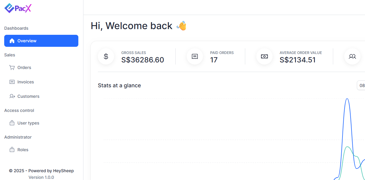365x180 pixels.
Task: Go to the Orders page
Action: (x=24, y=67)
